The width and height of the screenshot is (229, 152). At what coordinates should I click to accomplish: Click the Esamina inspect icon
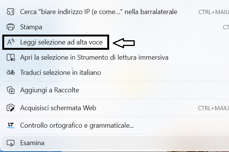point(11,143)
